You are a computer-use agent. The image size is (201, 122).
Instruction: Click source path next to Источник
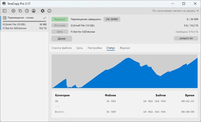click(83, 26)
